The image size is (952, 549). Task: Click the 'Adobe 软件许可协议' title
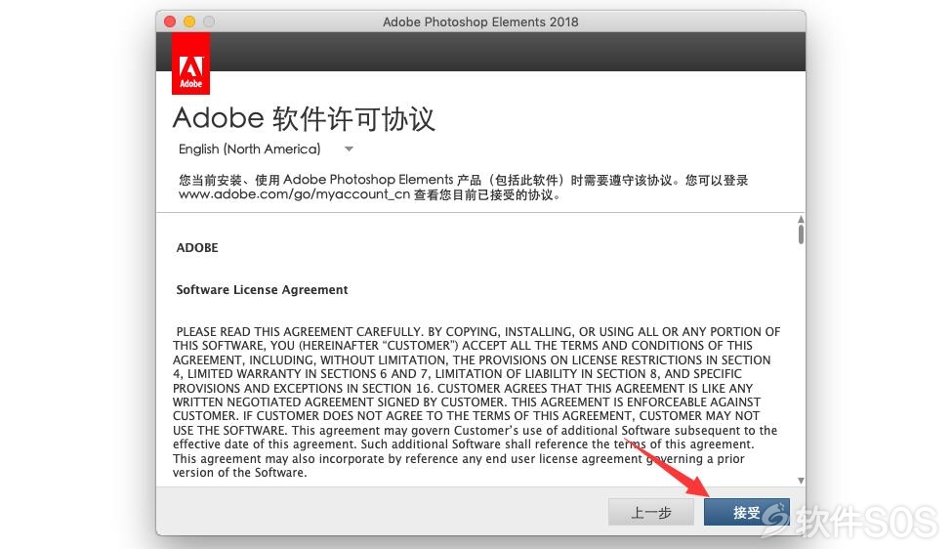304,118
